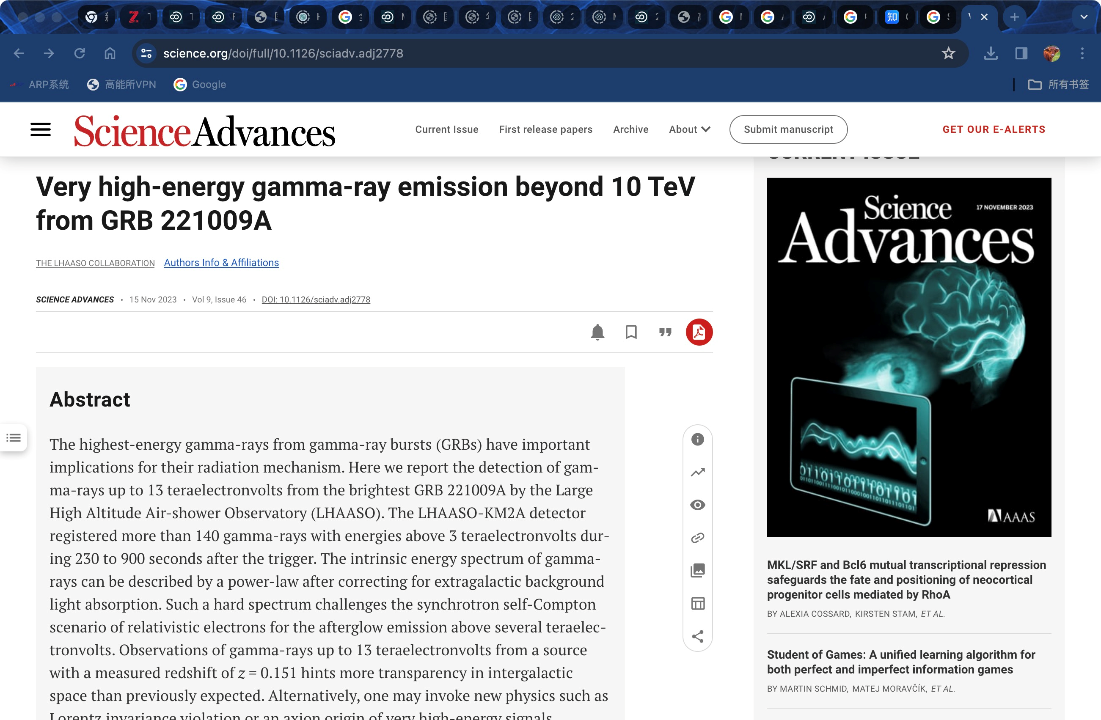The image size is (1101, 720).
Task: Open the browser home page
Action: (x=110, y=54)
